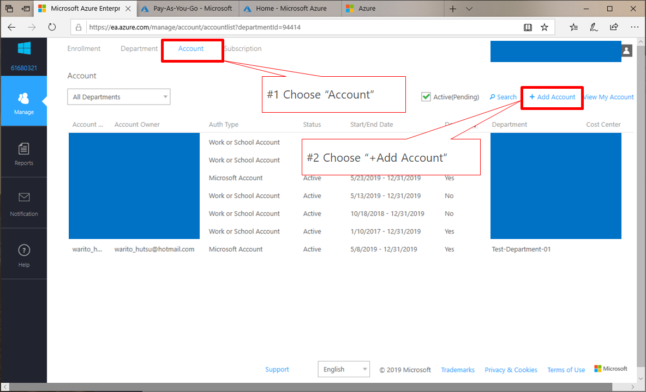This screenshot has width=646, height=392.
Task: Click the View My Account link
Action: point(609,97)
